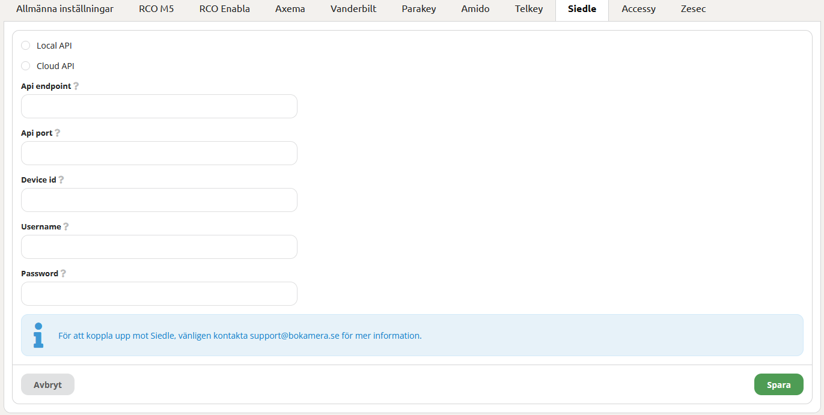Select the Axema tab

(x=290, y=9)
